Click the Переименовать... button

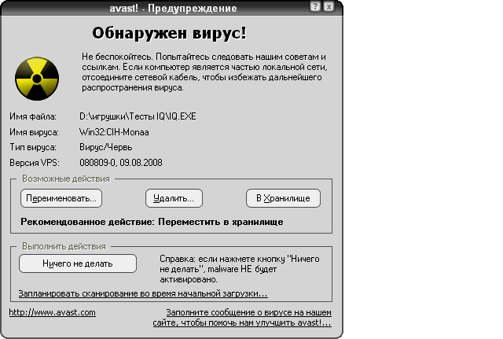click(x=61, y=198)
